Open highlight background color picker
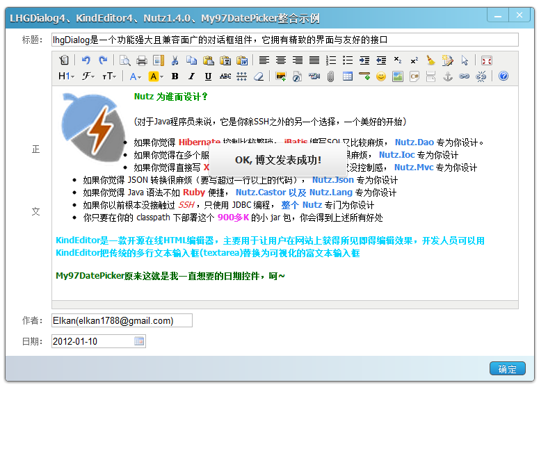548x467 pixels. (156, 76)
